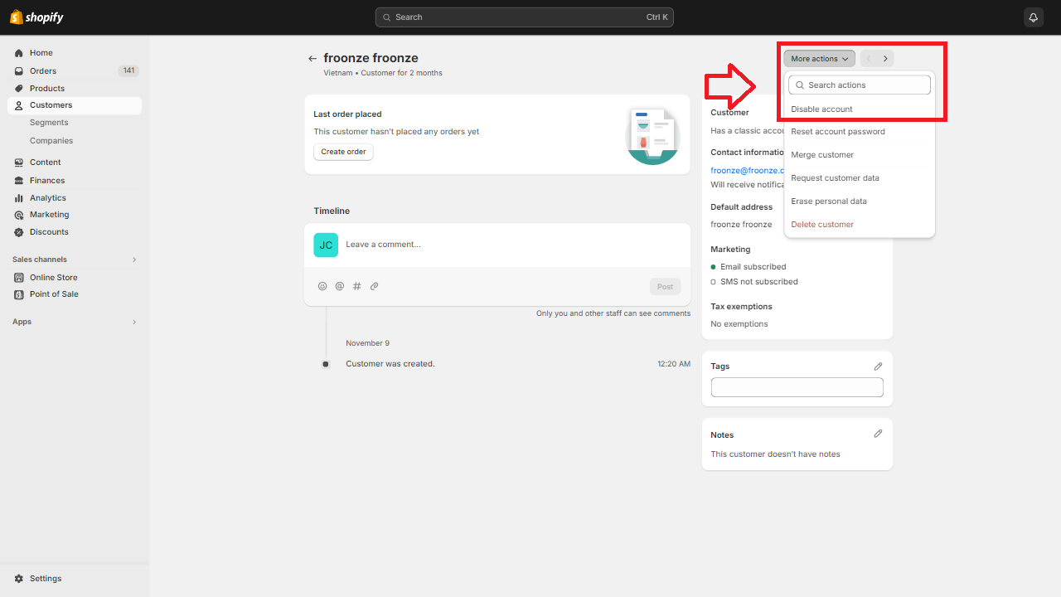
Task: Focus the Search actions input field
Action: pyautogui.click(x=859, y=85)
